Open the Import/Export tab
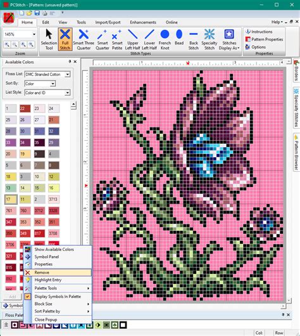Screen dimensions: 300x336 [x=108, y=22]
